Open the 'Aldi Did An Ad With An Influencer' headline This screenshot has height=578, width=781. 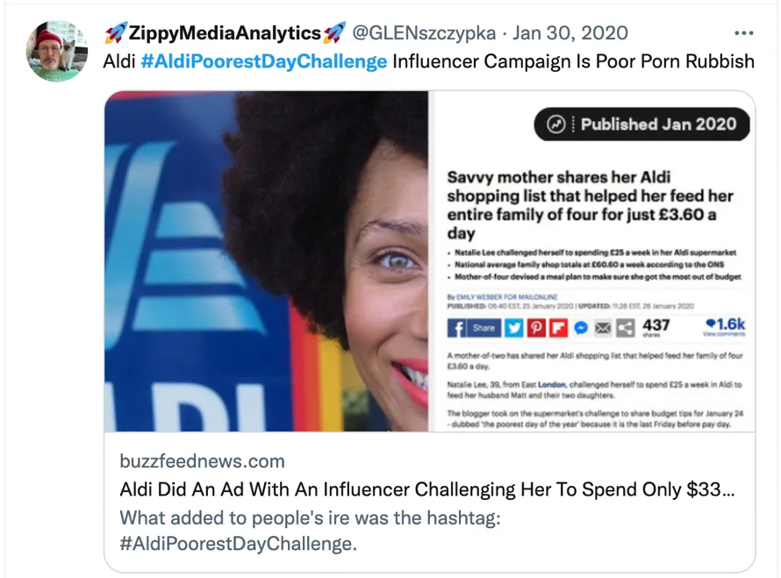tap(427, 489)
